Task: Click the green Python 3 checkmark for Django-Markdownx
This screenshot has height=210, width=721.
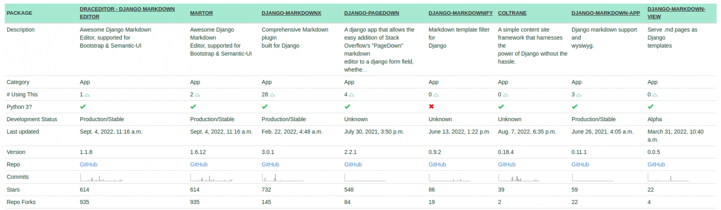Action: point(265,107)
